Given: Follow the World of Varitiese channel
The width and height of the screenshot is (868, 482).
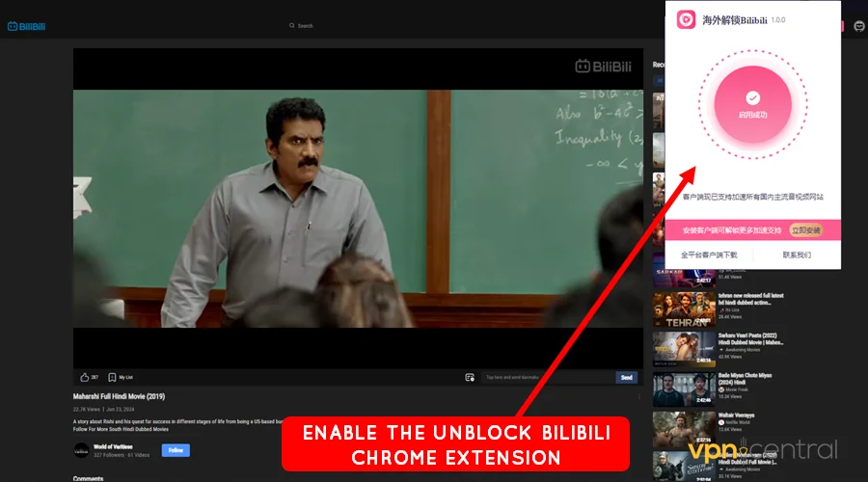Looking at the screenshot, I should pos(176,450).
